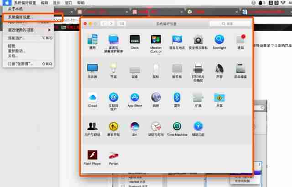Image resolution: width=292 pixels, height=187 pixels.
Task: Open the 显示 menu in the menu bar
Action: point(57,3)
